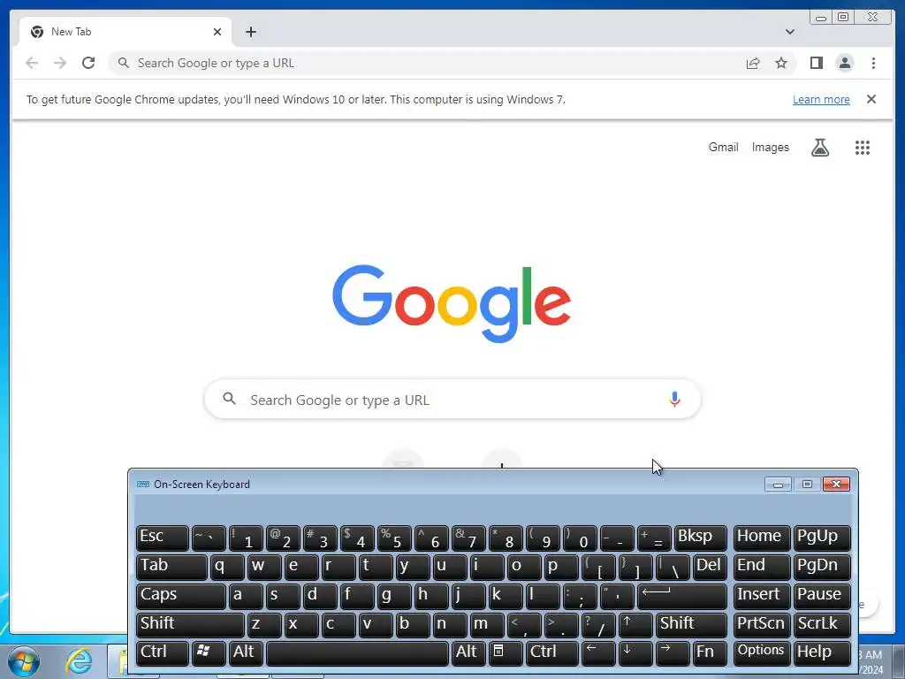The image size is (905, 679).
Task: Reload the page in Chrome
Action: (88, 63)
